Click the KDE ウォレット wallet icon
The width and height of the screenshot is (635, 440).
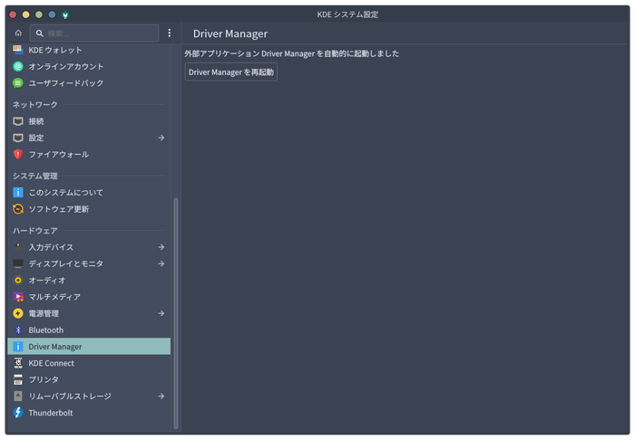18,50
